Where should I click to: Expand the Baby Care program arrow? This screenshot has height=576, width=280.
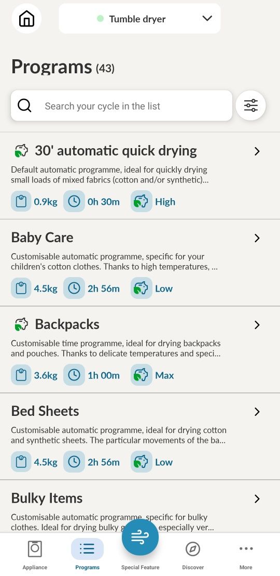257,238
